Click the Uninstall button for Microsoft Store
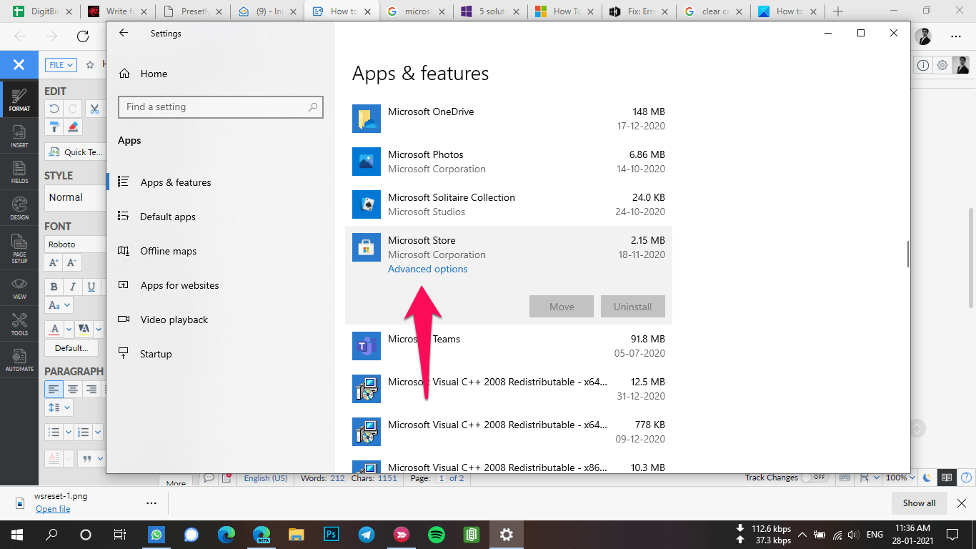Viewport: 976px width, 549px height. pyautogui.click(x=633, y=307)
